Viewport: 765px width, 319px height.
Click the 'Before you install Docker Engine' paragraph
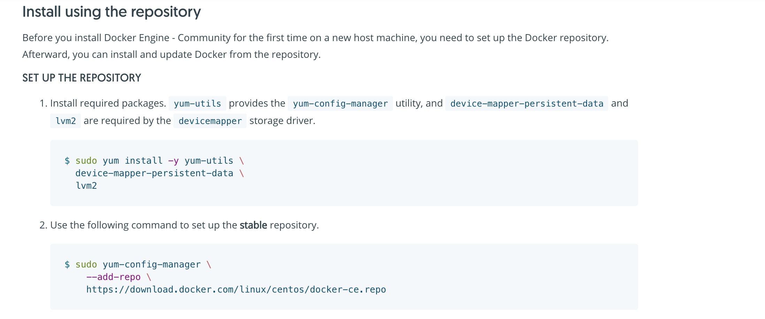(x=315, y=46)
